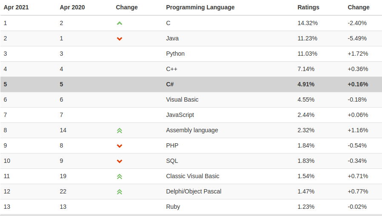The width and height of the screenshot is (382, 216).
Task: Click the Apr 2021 column header
Action: [16, 7]
